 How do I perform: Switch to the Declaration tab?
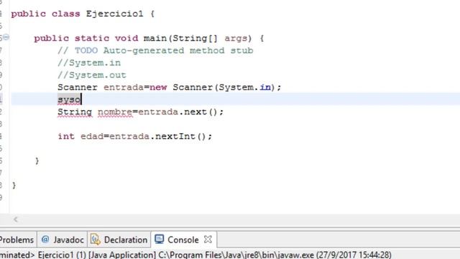[119, 240]
